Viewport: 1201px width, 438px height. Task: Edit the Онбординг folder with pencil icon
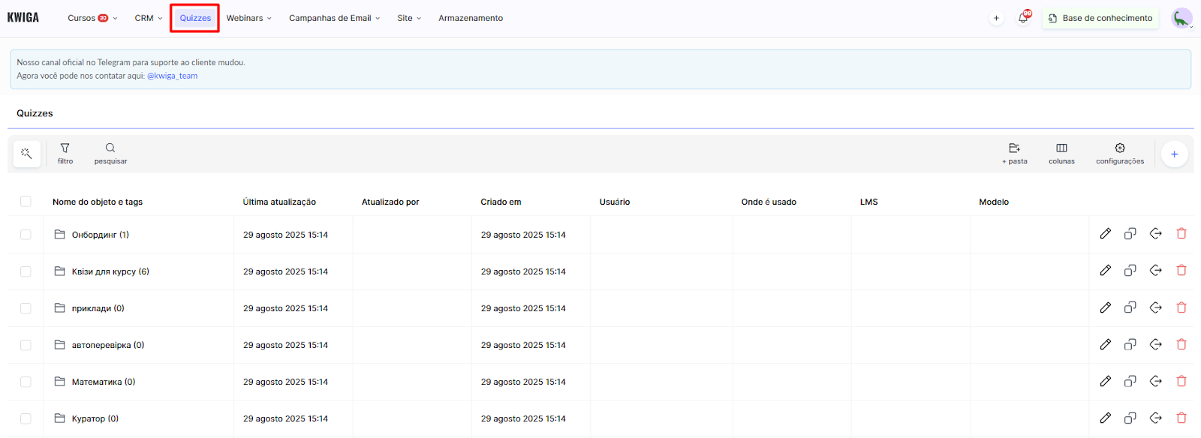pos(1105,234)
